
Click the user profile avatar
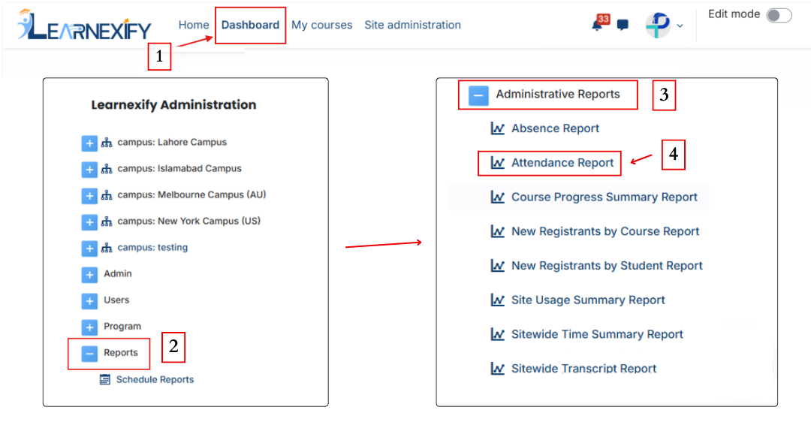tap(658, 25)
